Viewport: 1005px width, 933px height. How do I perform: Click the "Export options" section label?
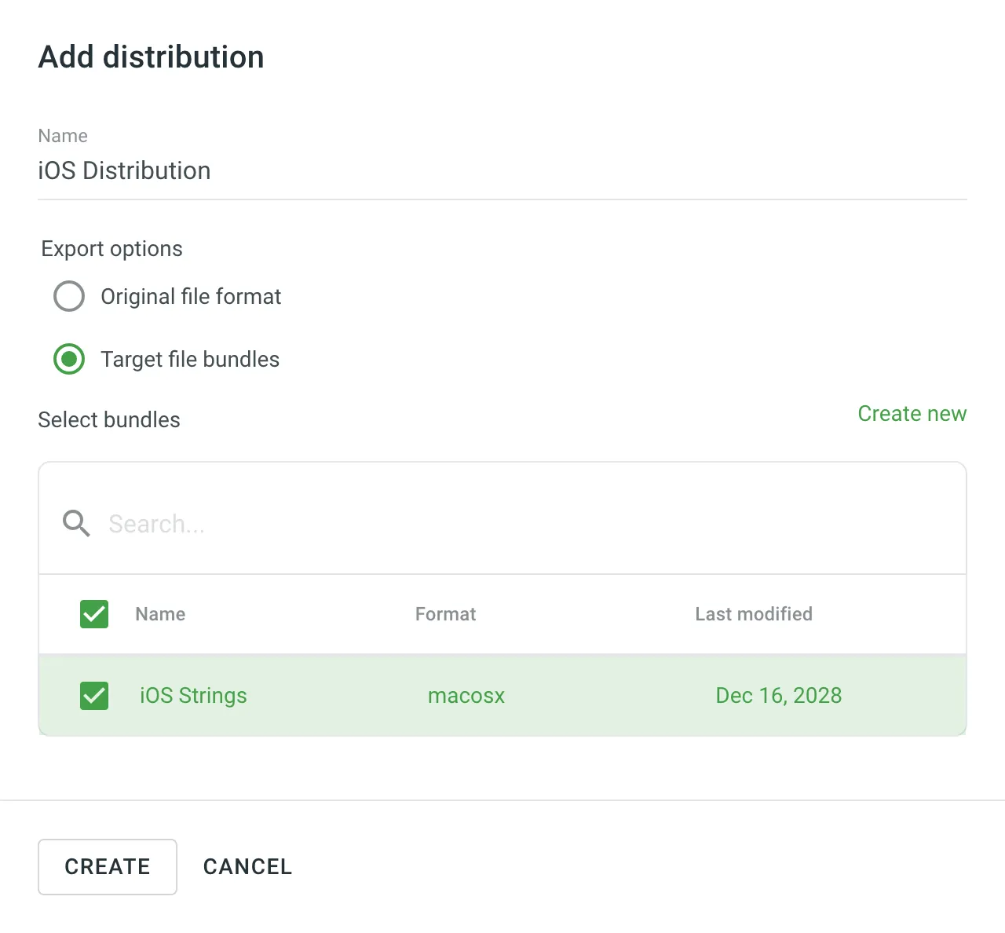[x=111, y=248]
